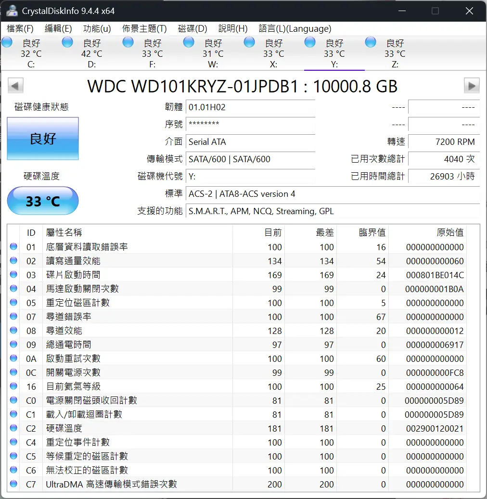
Task: Click the firmware field 01.01H02
Action: (x=251, y=107)
